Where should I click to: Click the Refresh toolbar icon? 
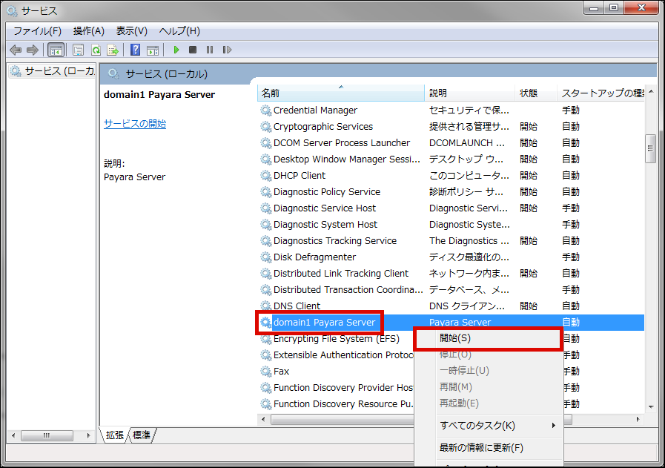point(96,50)
